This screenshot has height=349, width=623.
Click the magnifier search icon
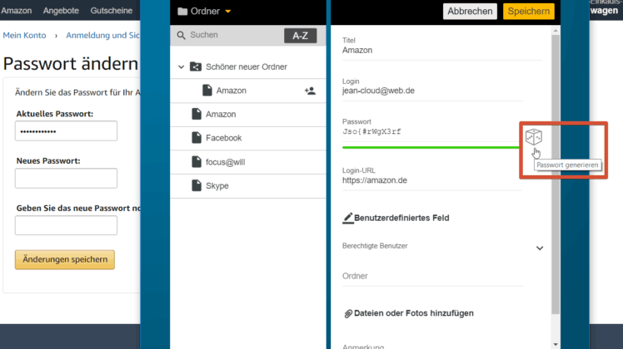click(x=182, y=35)
